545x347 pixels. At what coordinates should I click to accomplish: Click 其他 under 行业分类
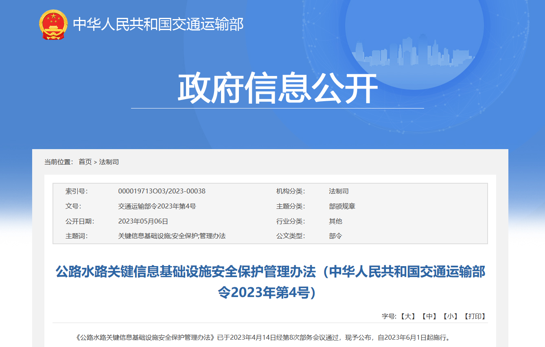(x=336, y=221)
